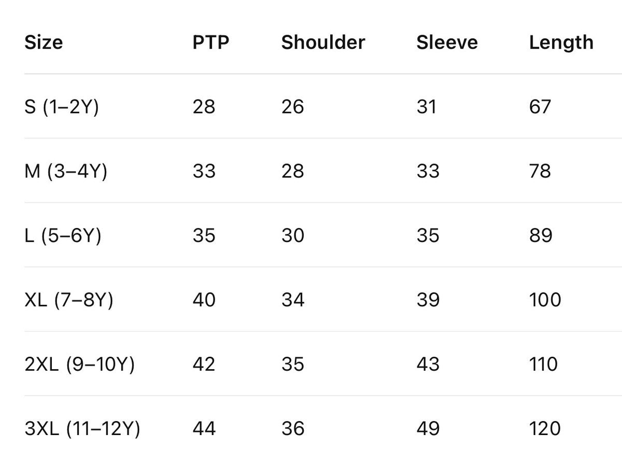
Task: Select the 3XL (11–12Y) size row
Action: [311, 429]
